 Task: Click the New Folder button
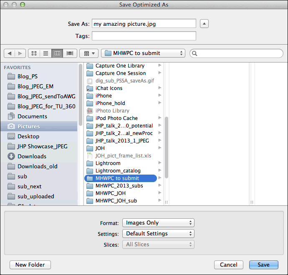pyautogui.click(x=30, y=265)
